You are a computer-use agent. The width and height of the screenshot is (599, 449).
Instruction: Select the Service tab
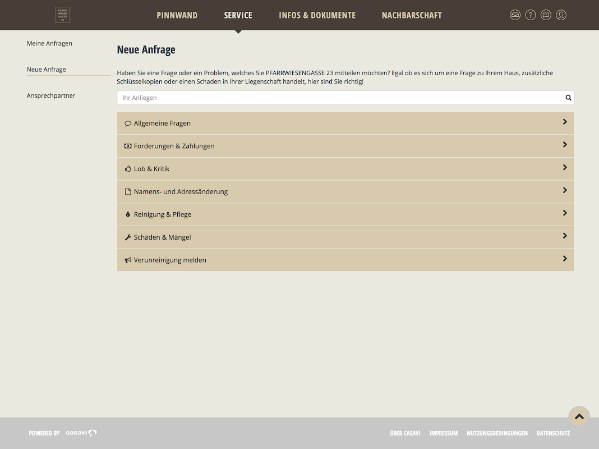tap(238, 15)
